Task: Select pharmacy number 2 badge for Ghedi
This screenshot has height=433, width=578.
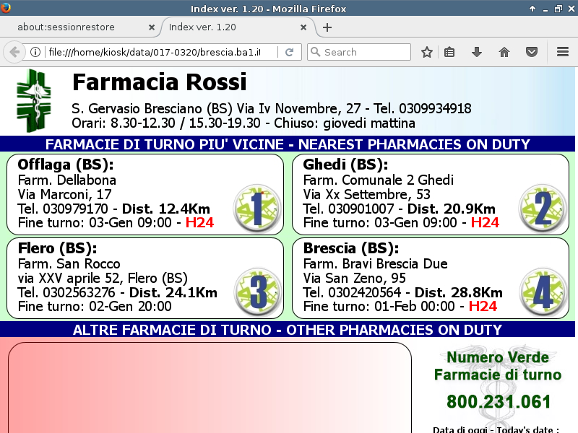Action: coord(543,208)
